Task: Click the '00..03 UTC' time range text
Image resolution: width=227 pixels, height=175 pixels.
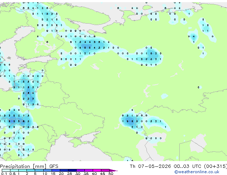Action: [x=188, y=166]
